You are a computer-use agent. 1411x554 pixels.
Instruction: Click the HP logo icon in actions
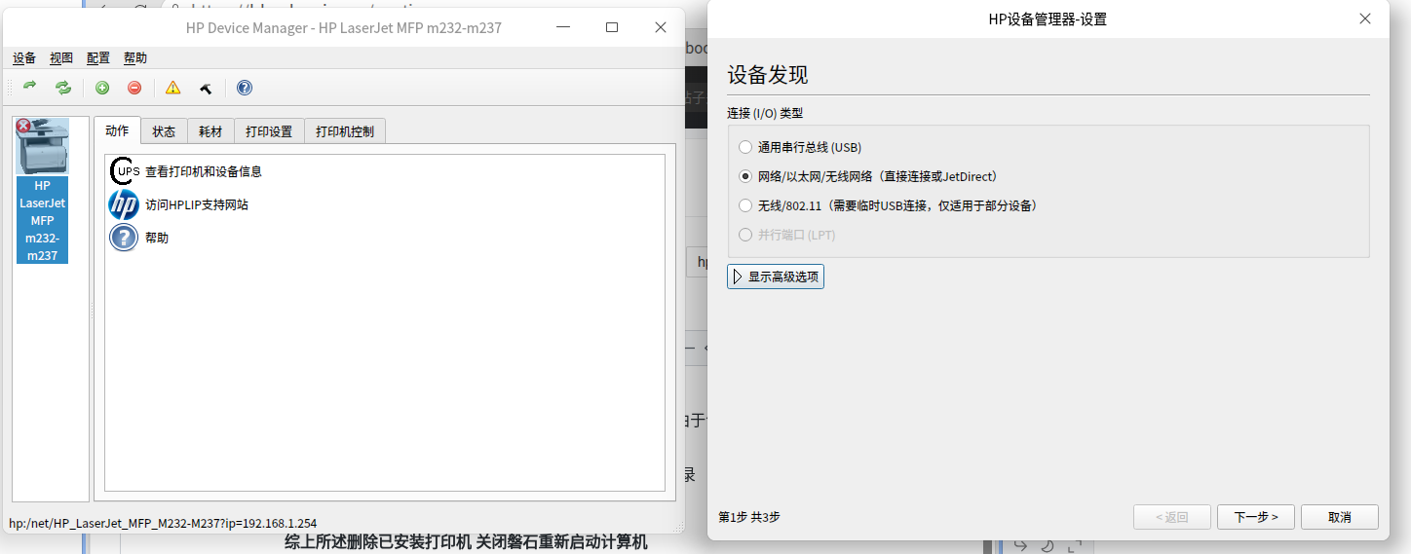pos(124,204)
